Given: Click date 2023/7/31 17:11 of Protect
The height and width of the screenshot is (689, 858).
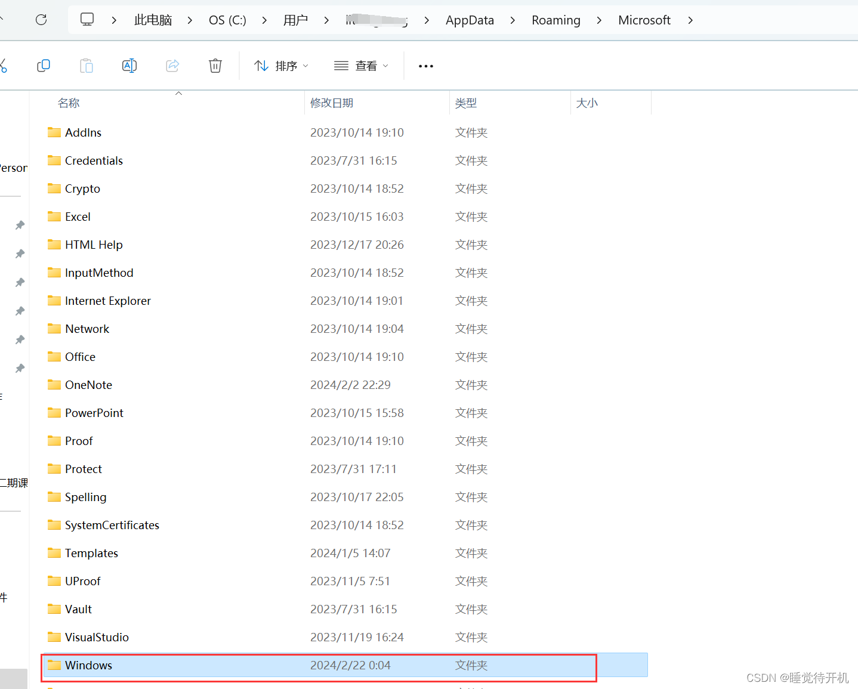Looking at the screenshot, I should [x=353, y=469].
